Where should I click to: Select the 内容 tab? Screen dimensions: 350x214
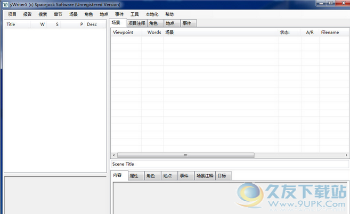point(119,175)
